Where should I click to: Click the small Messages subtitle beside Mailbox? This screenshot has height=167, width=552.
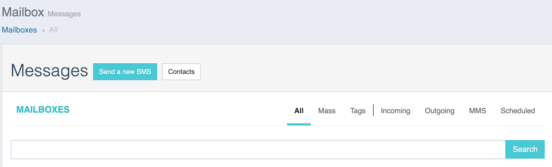64,14
